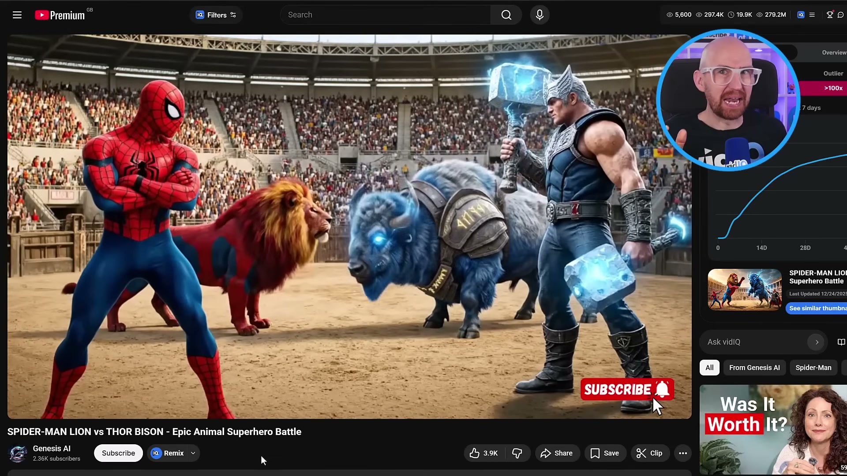847x476 pixels.
Task: Click the Remix button
Action: 168,453
